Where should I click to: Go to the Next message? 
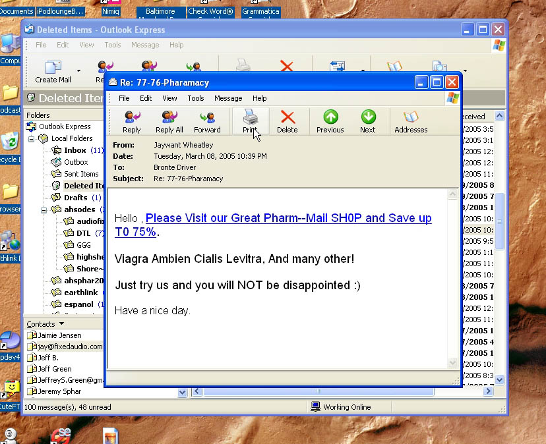[368, 121]
